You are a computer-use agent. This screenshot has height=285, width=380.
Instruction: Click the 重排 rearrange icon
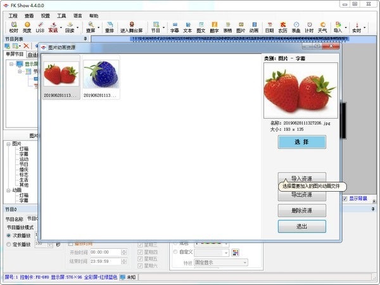coord(110,27)
